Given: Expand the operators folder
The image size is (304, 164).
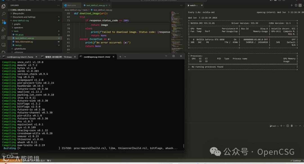Looking at the screenshot, I should coord(18,28).
